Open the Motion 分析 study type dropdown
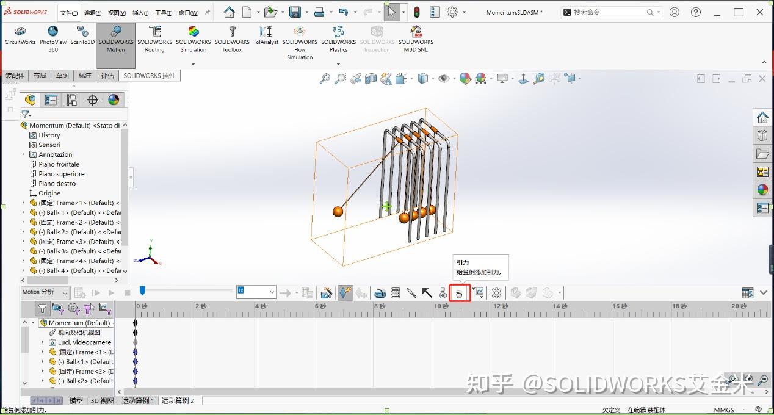This screenshot has width=774, height=415. coord(46,292)
